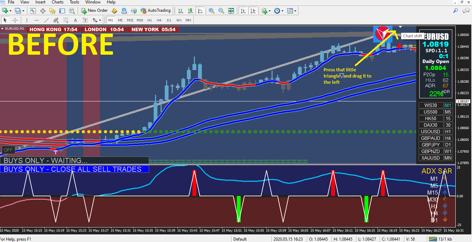Launch MetaEditor via the yellow book icon

[x=114, y=11]
